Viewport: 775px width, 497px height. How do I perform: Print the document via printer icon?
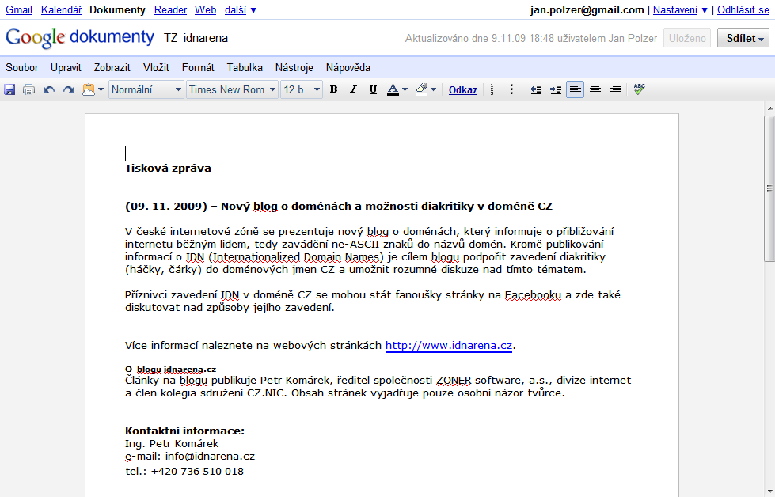coord(29,89)
